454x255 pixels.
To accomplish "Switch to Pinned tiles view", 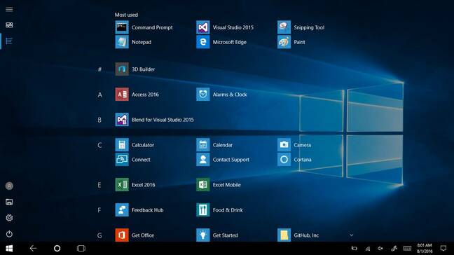I will (9, 25).
